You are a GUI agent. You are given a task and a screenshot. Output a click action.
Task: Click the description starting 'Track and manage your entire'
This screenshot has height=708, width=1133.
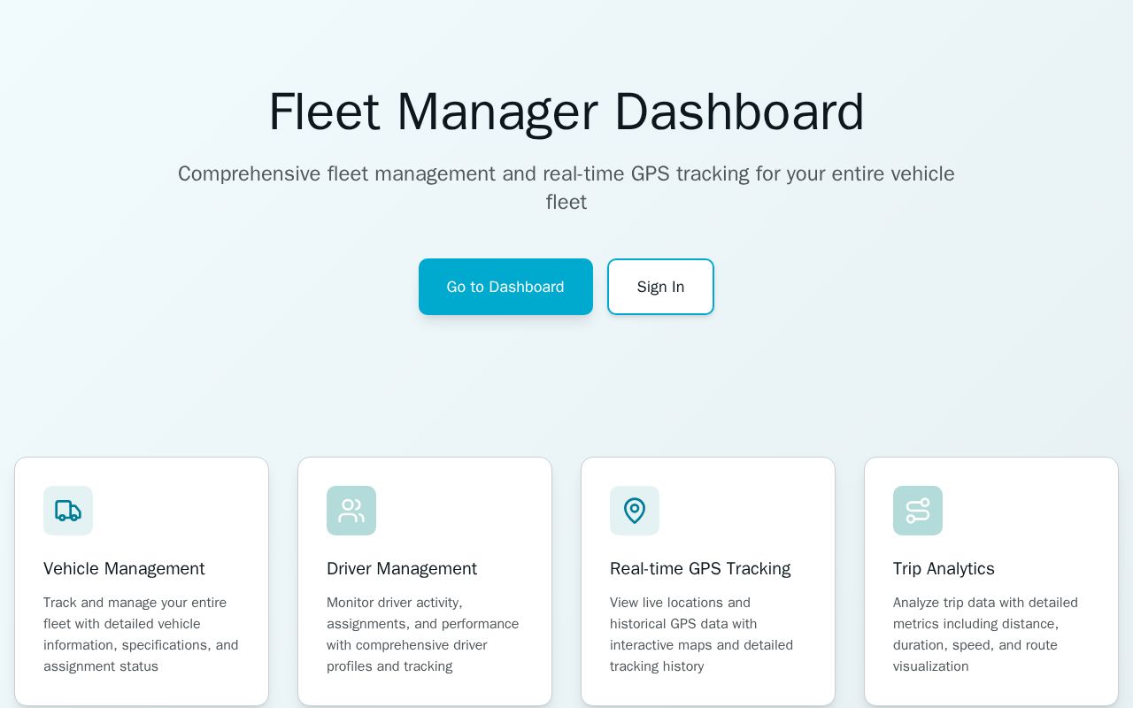pyautogui.click(x=142, y=635)
